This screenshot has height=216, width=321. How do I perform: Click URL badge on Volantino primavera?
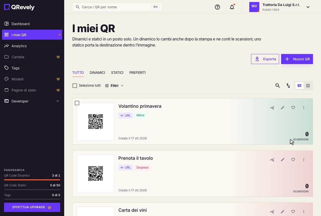125,116
